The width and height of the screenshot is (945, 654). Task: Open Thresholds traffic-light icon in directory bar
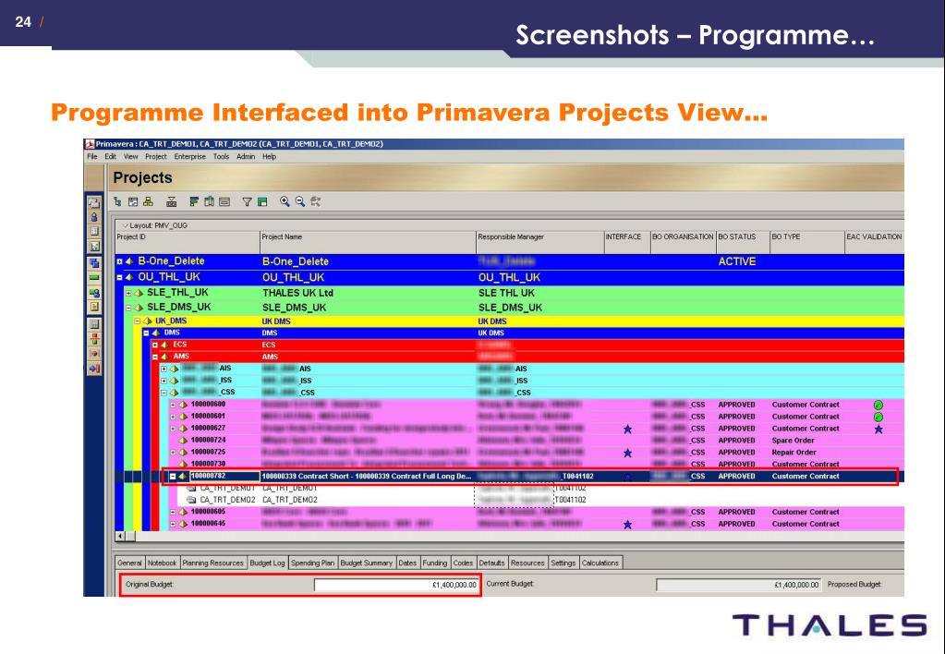point(94,339)
